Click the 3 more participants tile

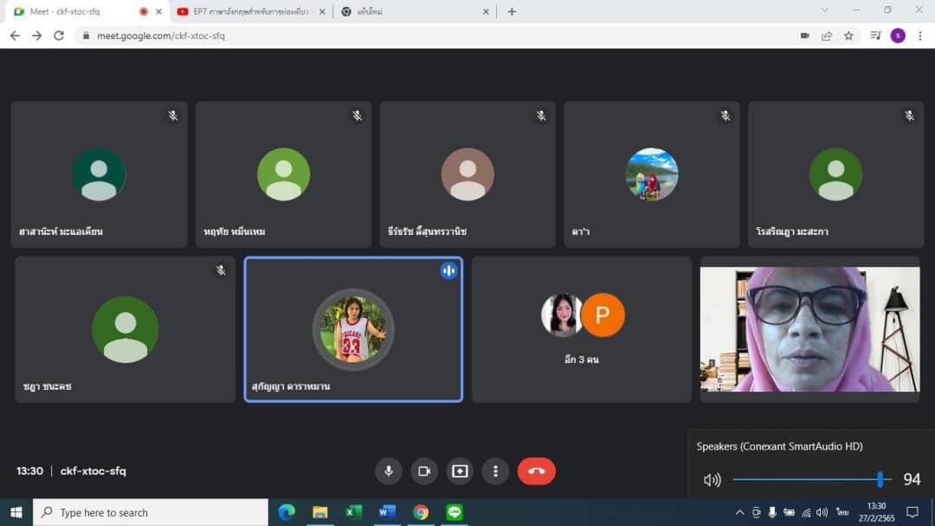(x=581, y=329)
